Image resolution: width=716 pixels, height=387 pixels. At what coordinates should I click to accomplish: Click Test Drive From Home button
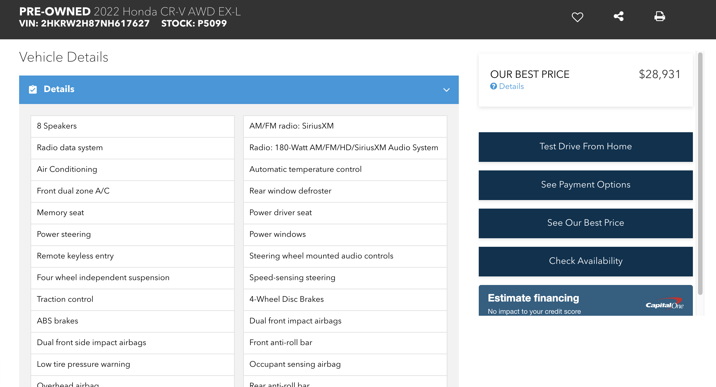click(586, 147)
